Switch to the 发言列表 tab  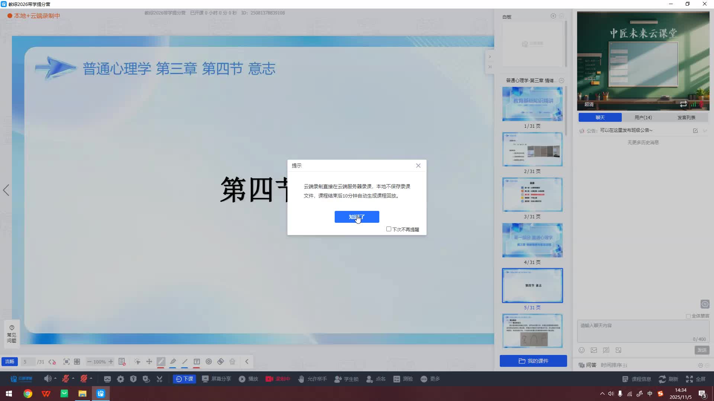[687, 117]
